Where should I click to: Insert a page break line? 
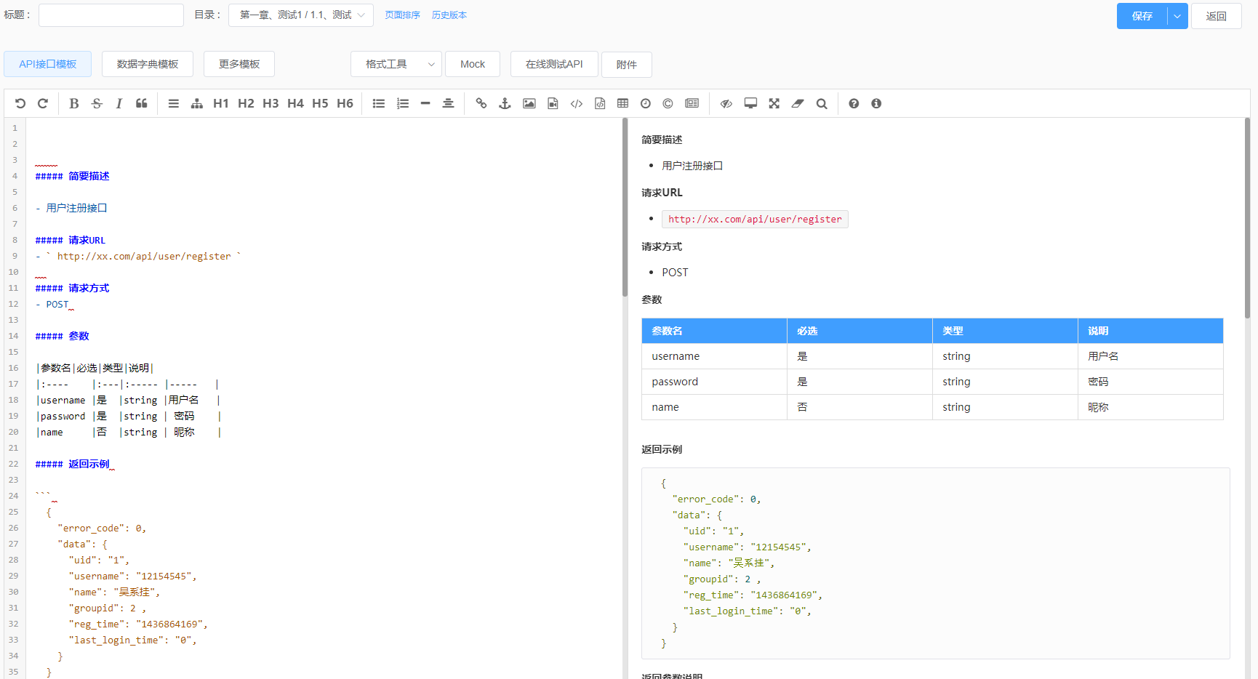448,103
